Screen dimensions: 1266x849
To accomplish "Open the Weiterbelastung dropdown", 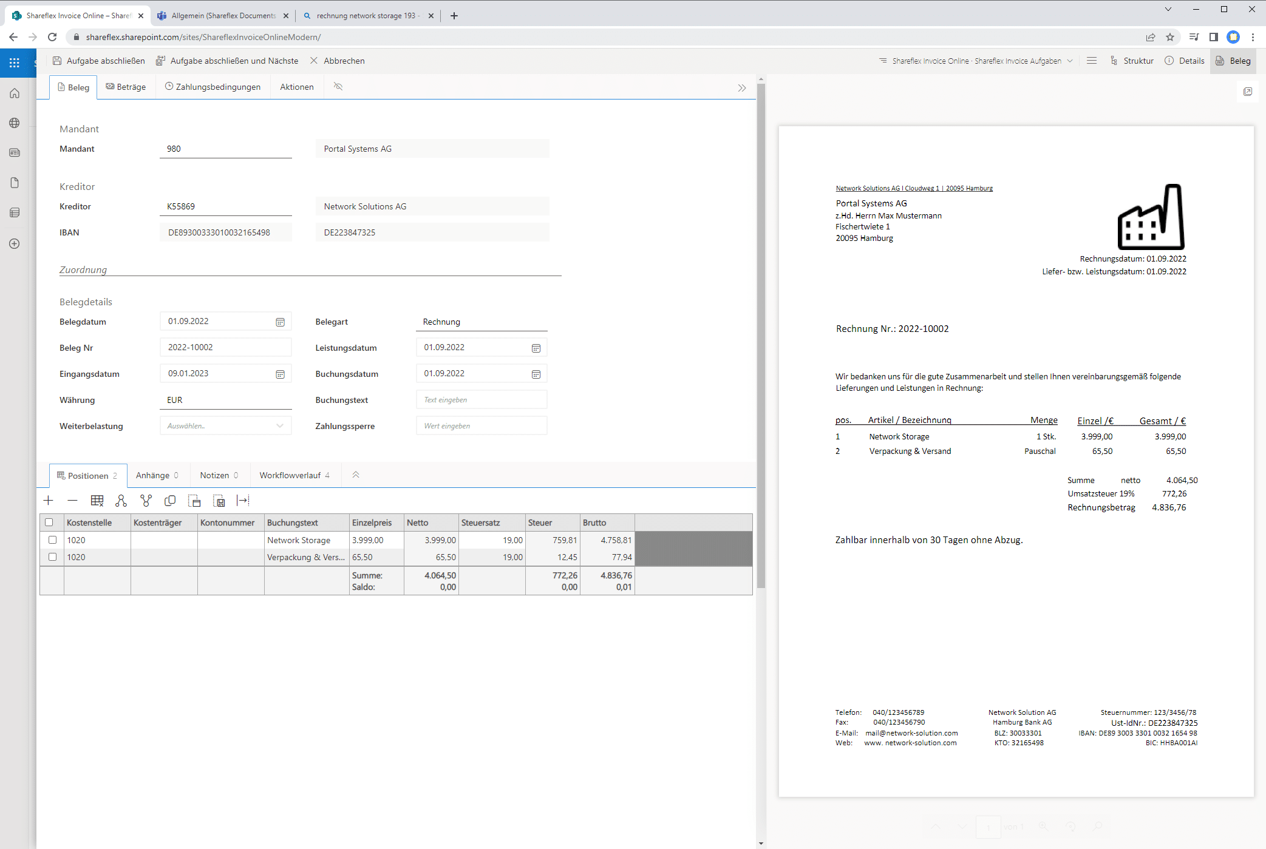I will pos(225,426).
